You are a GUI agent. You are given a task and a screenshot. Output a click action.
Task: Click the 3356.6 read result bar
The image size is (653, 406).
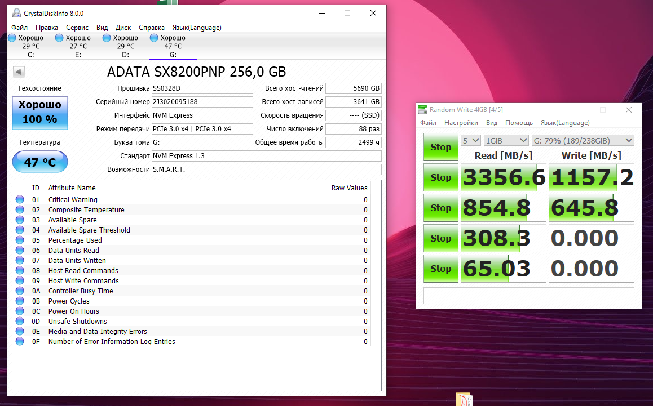click(503, 177)
